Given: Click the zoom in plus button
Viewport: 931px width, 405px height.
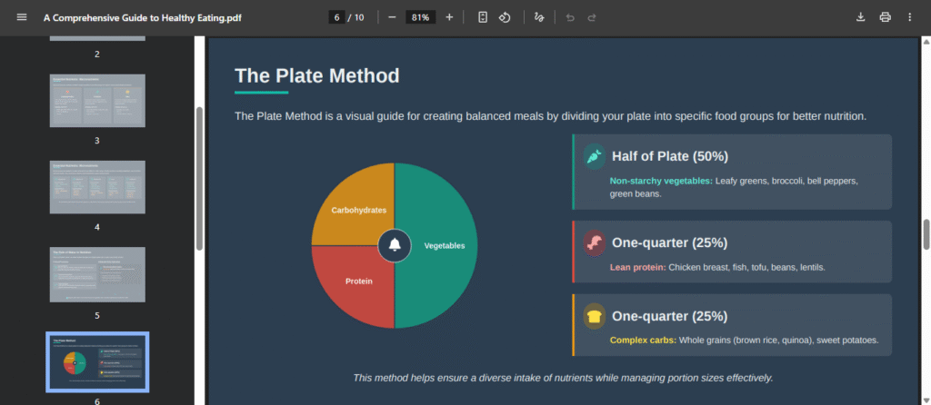Looking at the screenshot, I should [x=449, y=17].
